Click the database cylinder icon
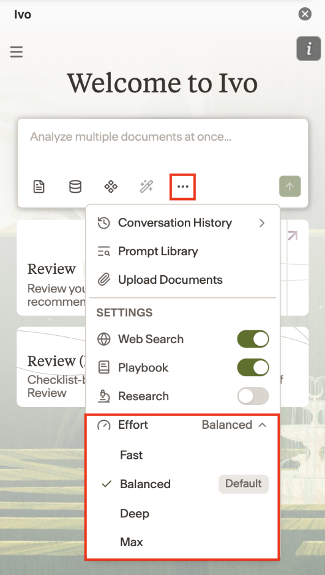The image size is (325, 575). [75, 187]
